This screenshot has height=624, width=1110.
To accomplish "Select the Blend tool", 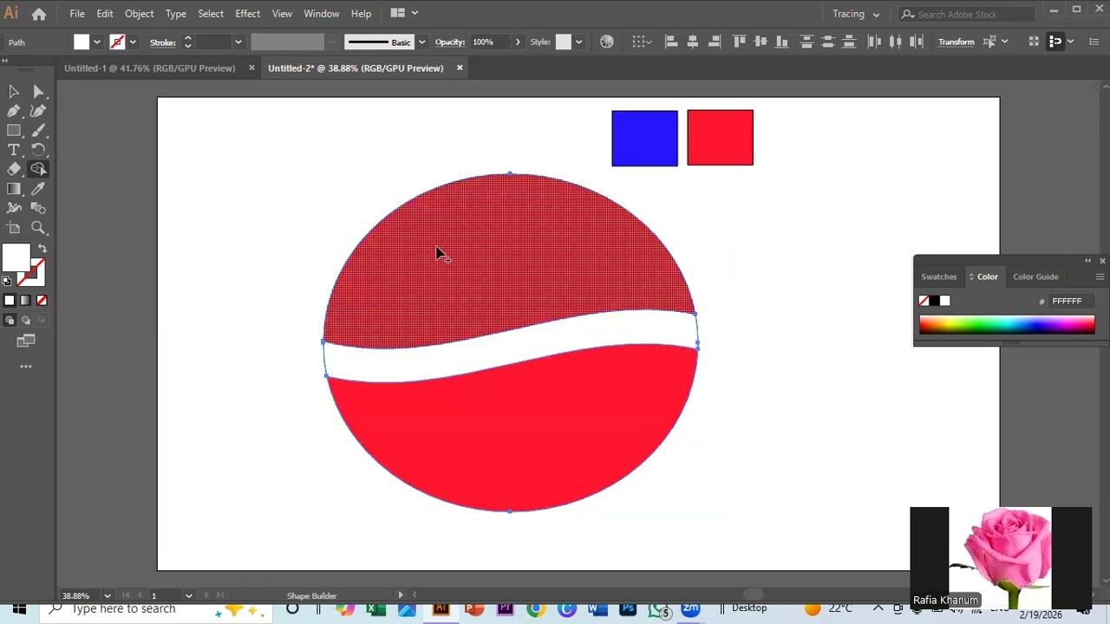I will (38, 208).
